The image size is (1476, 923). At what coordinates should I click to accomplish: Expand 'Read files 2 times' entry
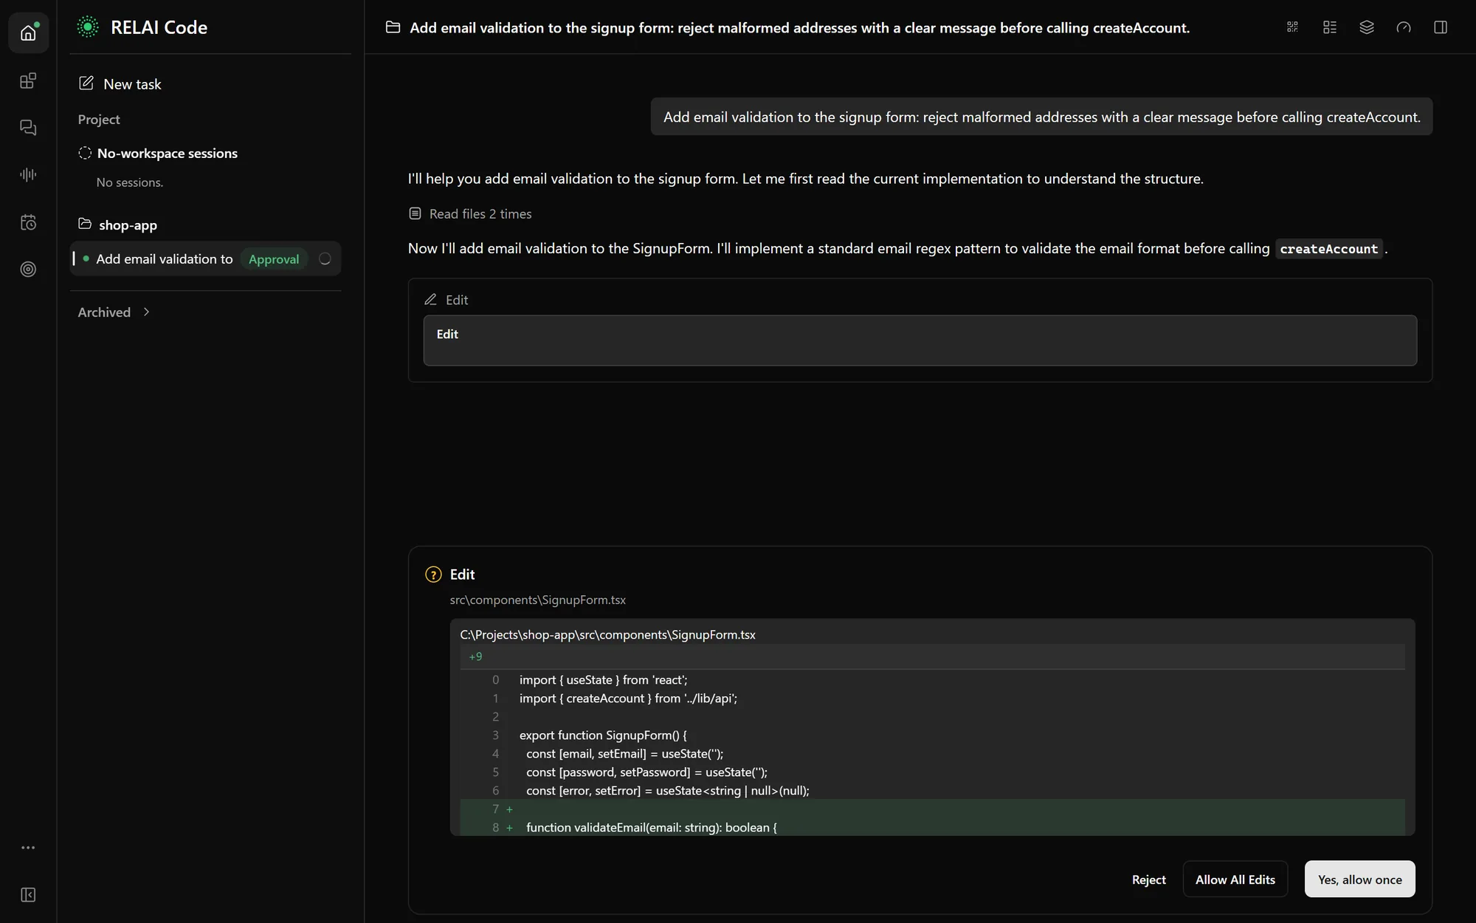[470, 213]
